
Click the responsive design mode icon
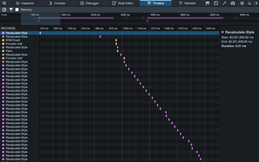tap(216, 3)
